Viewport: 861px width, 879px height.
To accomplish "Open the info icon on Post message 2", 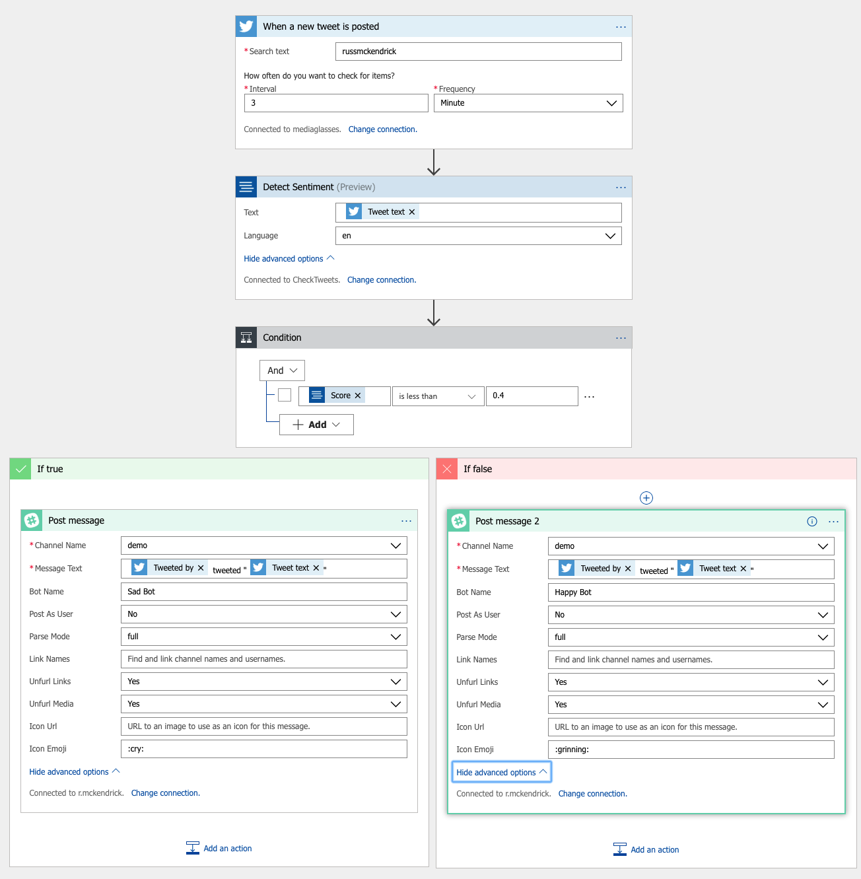I will pos(811,521).
